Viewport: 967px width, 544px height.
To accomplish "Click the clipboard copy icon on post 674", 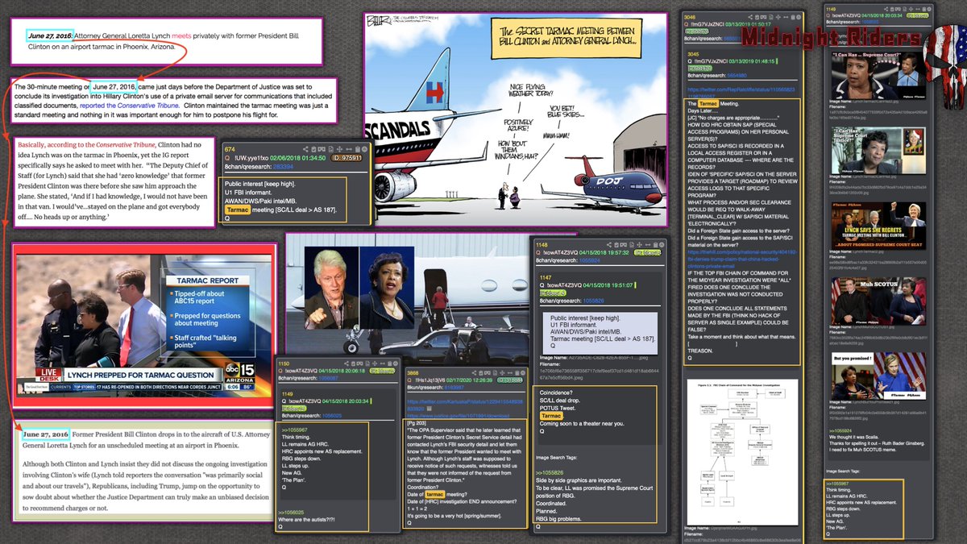I will pyautogui.click(x=313, y=148).
